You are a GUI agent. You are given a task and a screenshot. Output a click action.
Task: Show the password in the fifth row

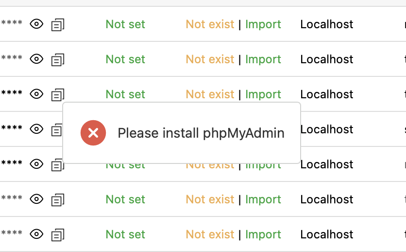[x=37, y=164]
